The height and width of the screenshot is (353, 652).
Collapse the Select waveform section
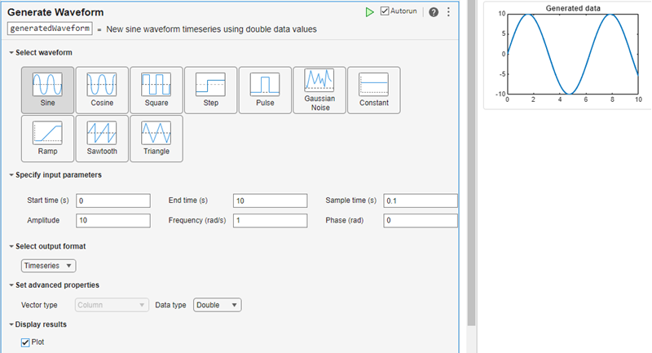(x=11, y=53)
